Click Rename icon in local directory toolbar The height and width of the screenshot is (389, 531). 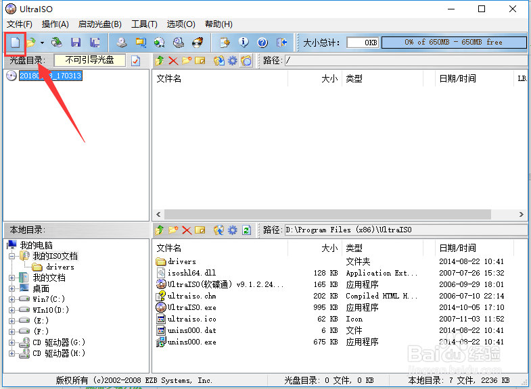pyautogui.click(x=200, y=230)
